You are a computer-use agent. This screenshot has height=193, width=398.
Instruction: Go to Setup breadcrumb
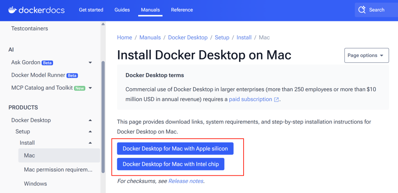point(222,38)
